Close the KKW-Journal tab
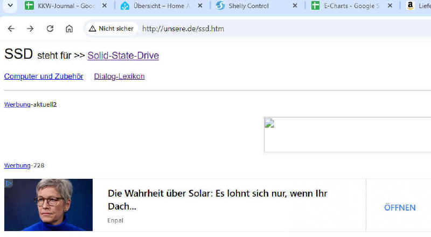 tap(104, 6)
